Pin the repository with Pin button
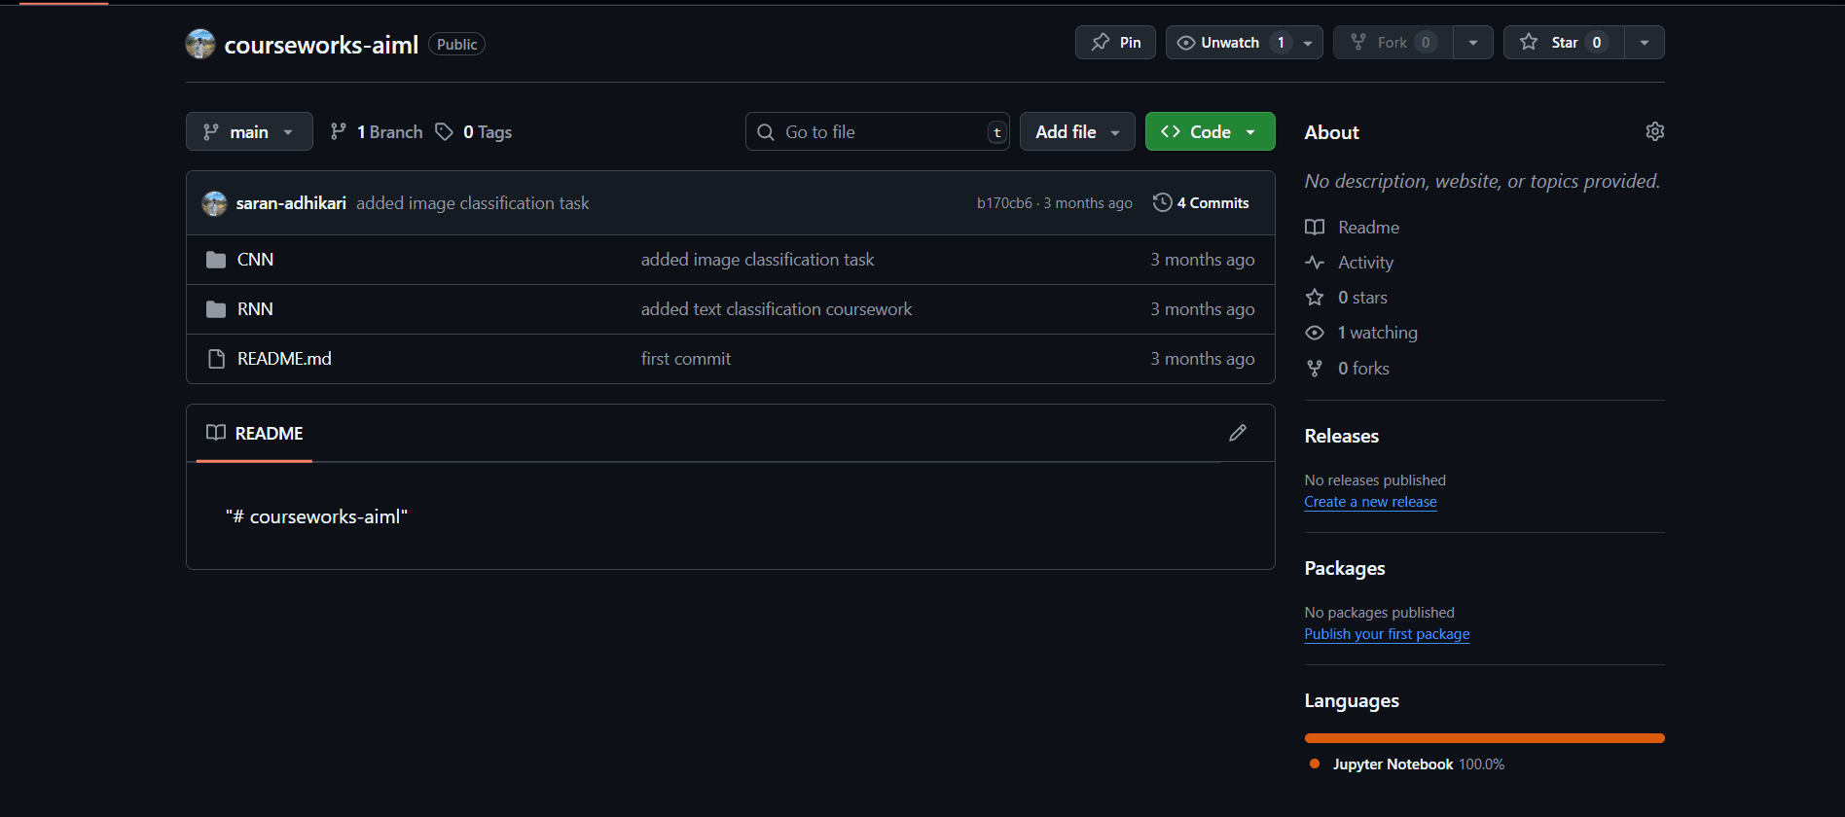Viewport: 1845px width, 817px height. [x=1115, y=43]
